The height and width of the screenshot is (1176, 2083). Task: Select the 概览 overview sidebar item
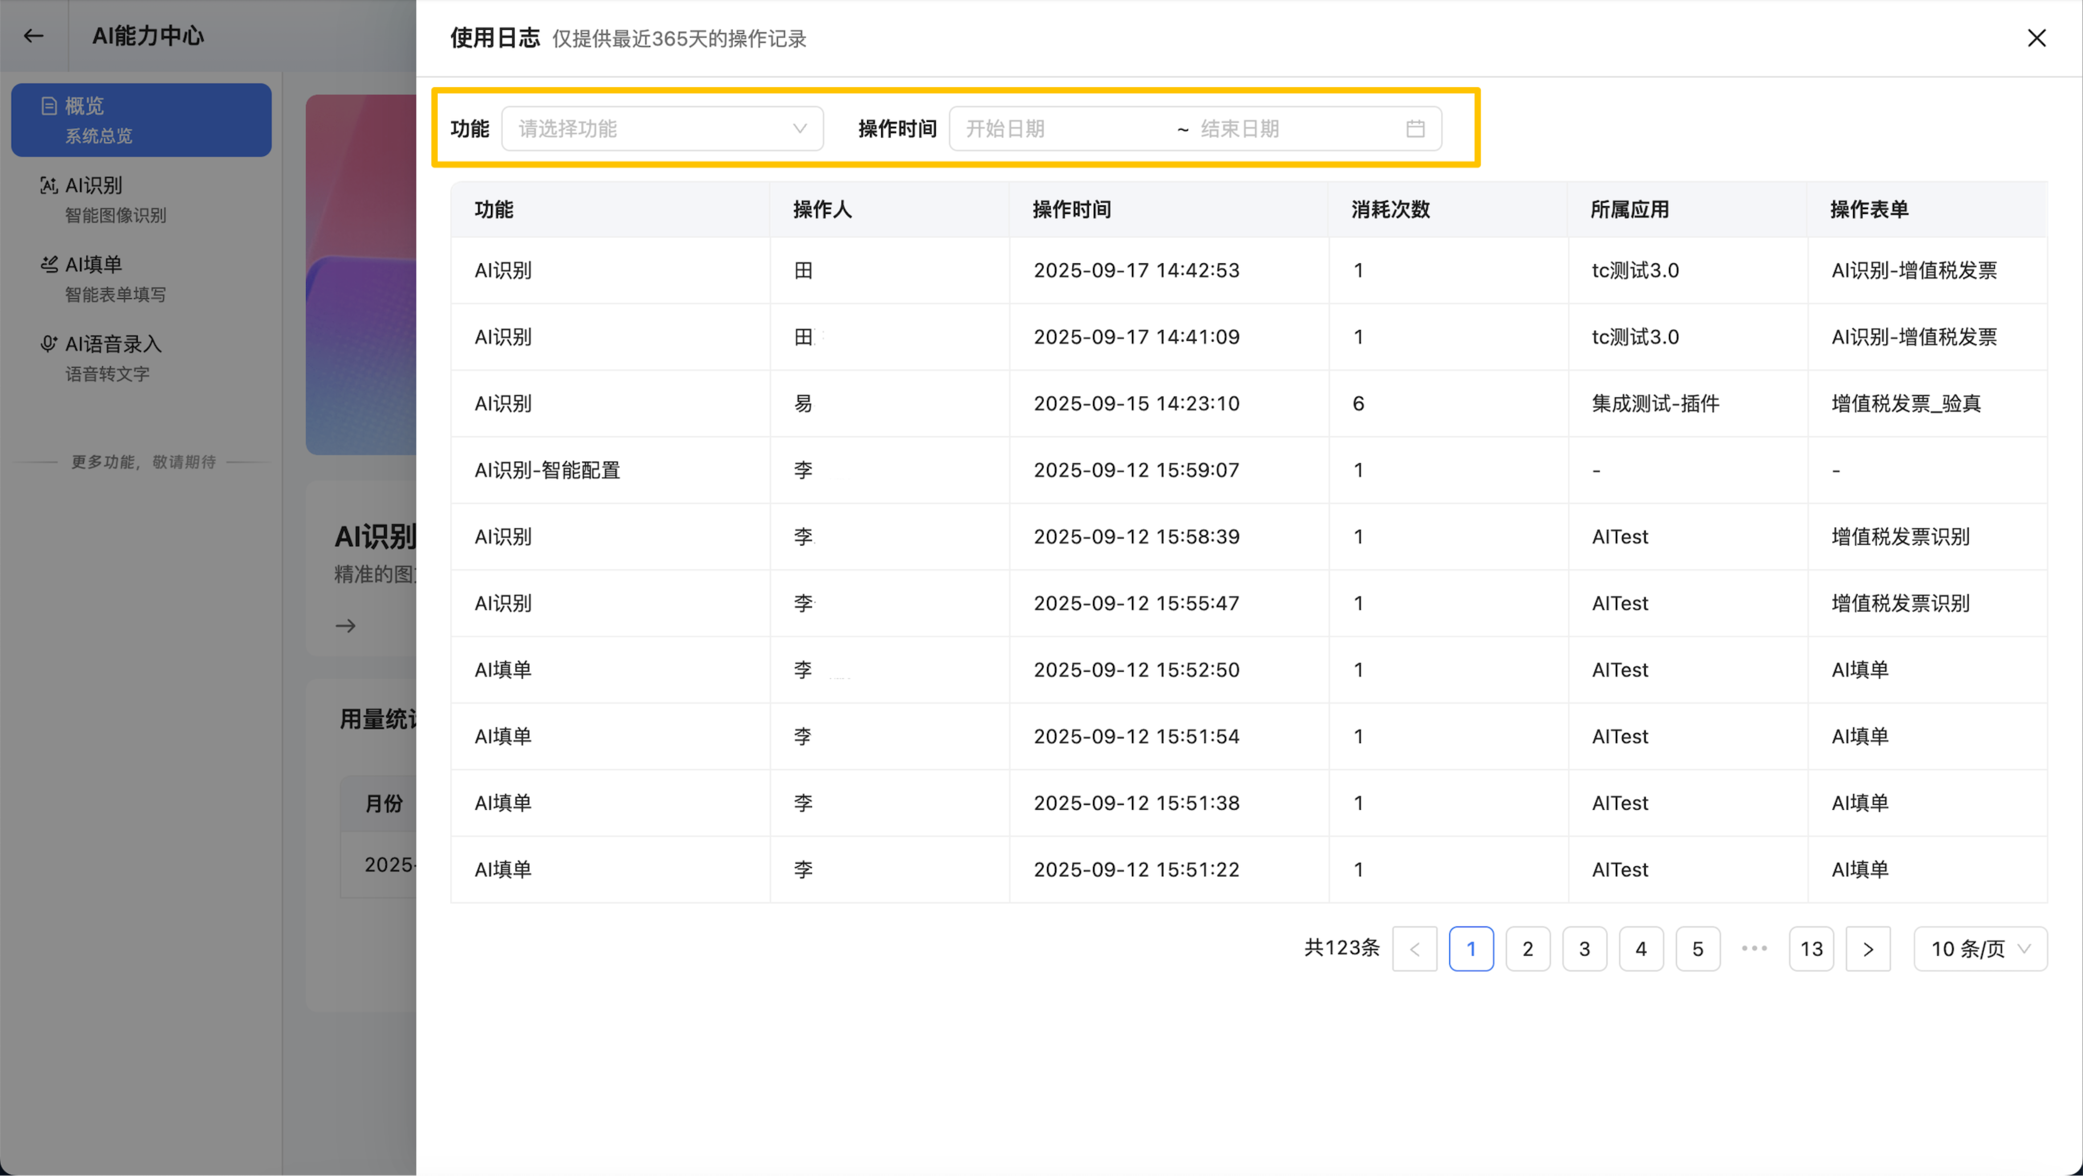[141, 120]
